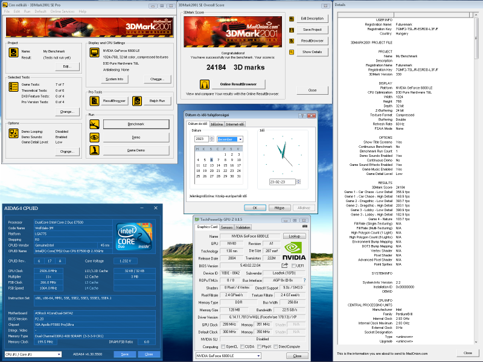
Task: Open the Online Services menu
Action: pos(62,11)
